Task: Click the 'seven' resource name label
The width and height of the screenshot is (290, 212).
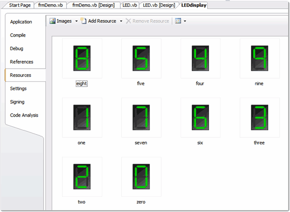Action: (x=141, y=143)
